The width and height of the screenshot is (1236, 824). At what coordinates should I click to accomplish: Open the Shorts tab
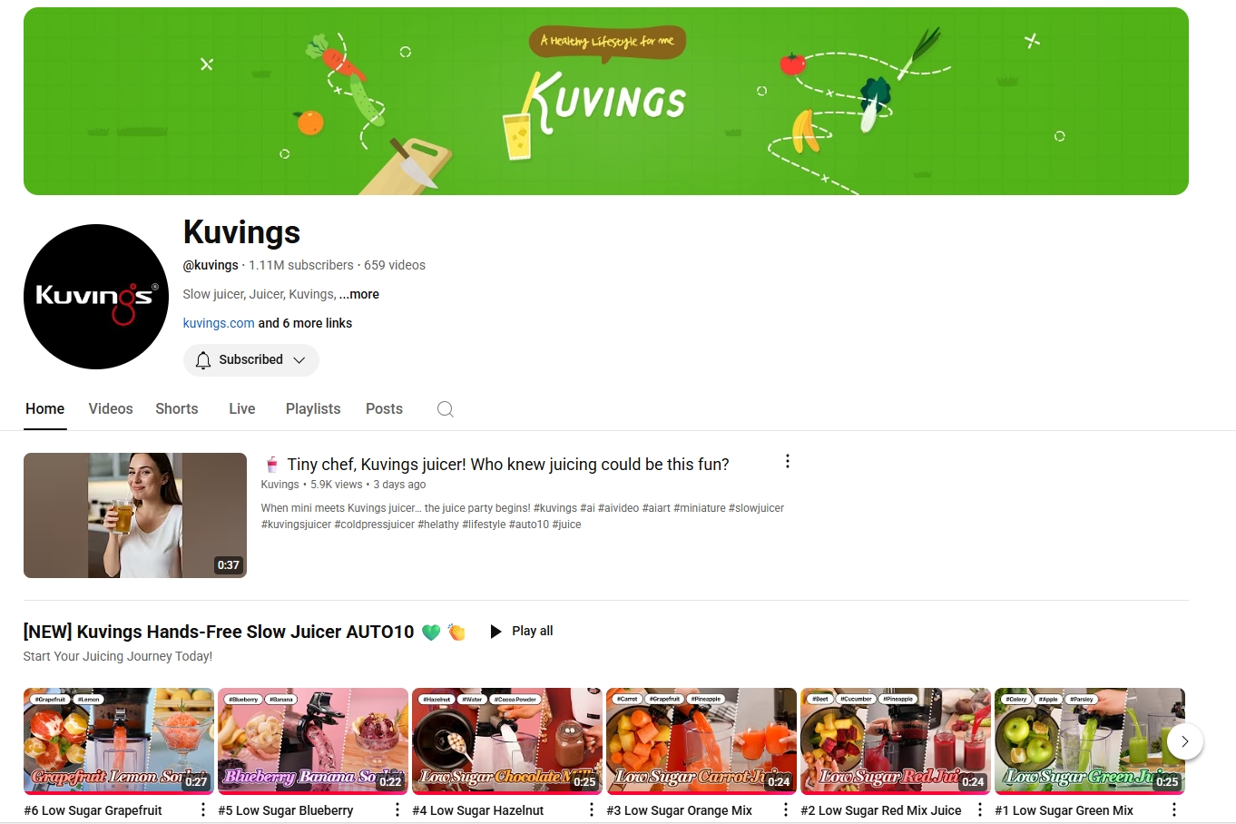(176, 409)
